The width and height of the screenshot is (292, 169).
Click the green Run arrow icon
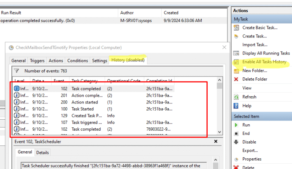click(x=236, y=125)
